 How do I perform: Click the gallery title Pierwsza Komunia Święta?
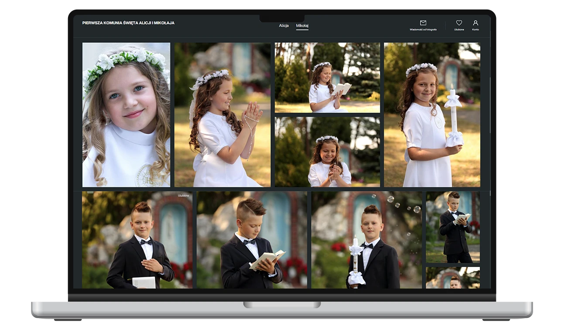coord(128,23)
